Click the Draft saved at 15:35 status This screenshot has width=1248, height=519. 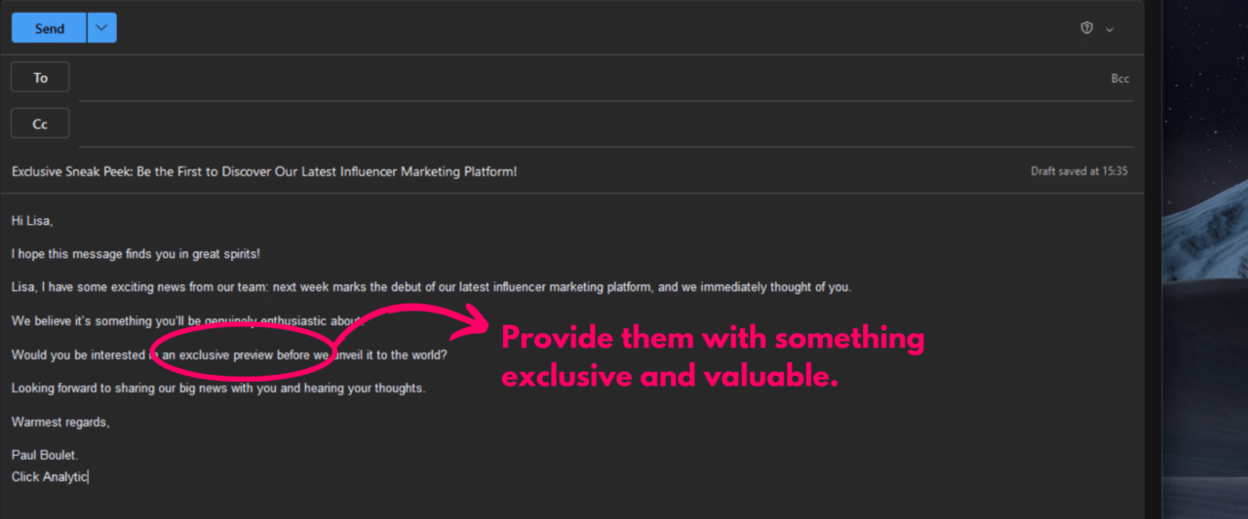[x=1079, y=171]
